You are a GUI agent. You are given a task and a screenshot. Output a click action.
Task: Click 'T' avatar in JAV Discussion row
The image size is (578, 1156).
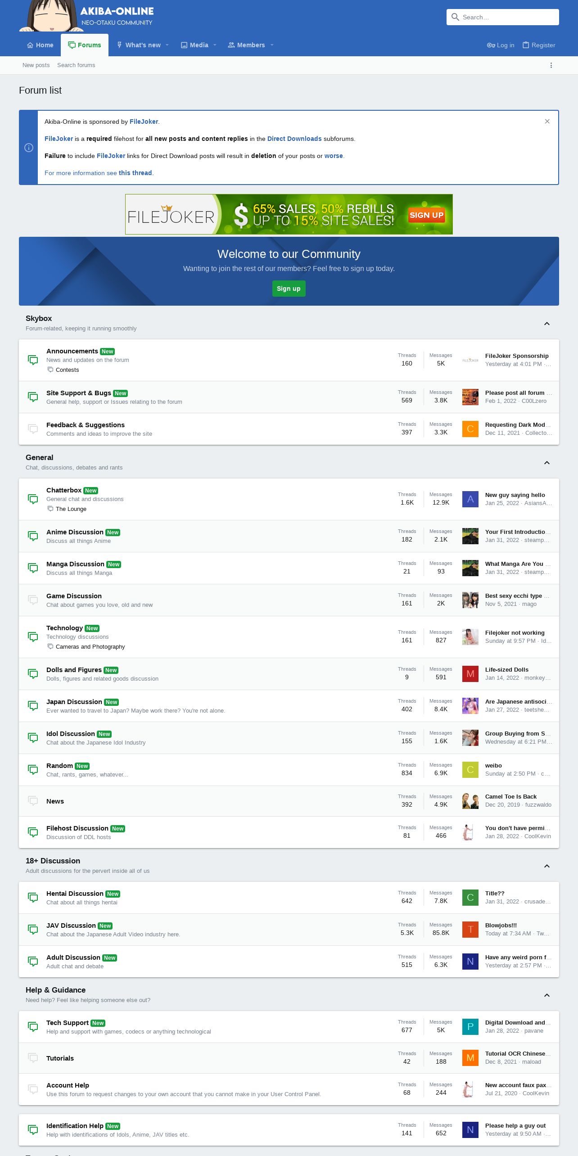pyautogui.click(x=470, y=930)
